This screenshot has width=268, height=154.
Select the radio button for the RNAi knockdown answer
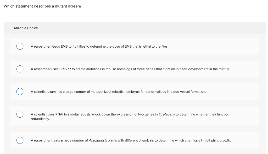pos(20,114)
